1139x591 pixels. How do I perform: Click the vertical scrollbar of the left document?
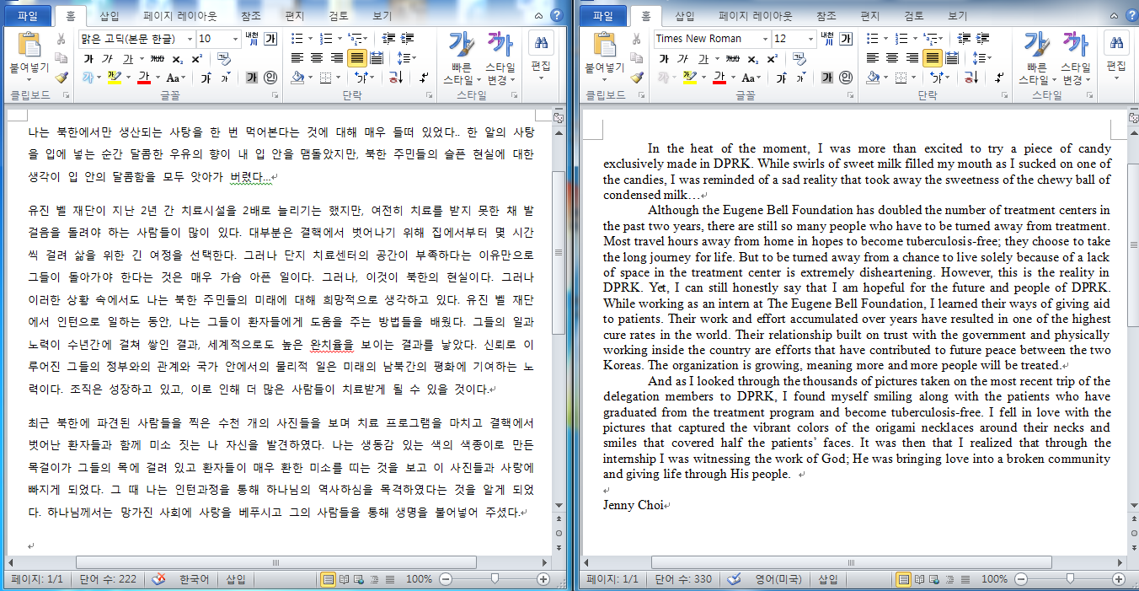point(559,337)
